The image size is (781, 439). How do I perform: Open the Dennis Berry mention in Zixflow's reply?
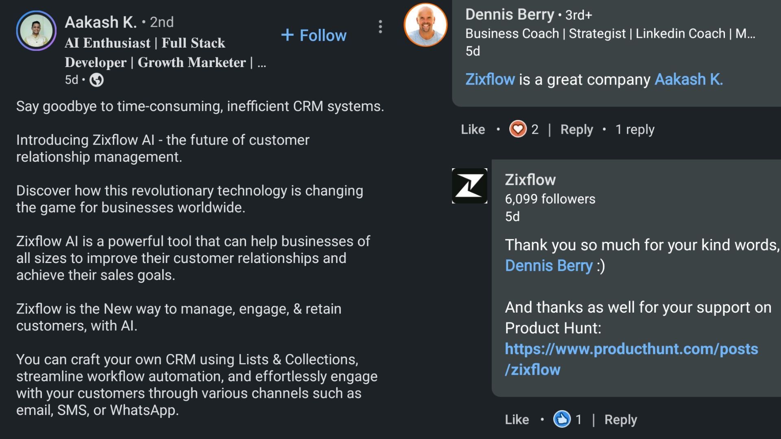coord(548,265)
